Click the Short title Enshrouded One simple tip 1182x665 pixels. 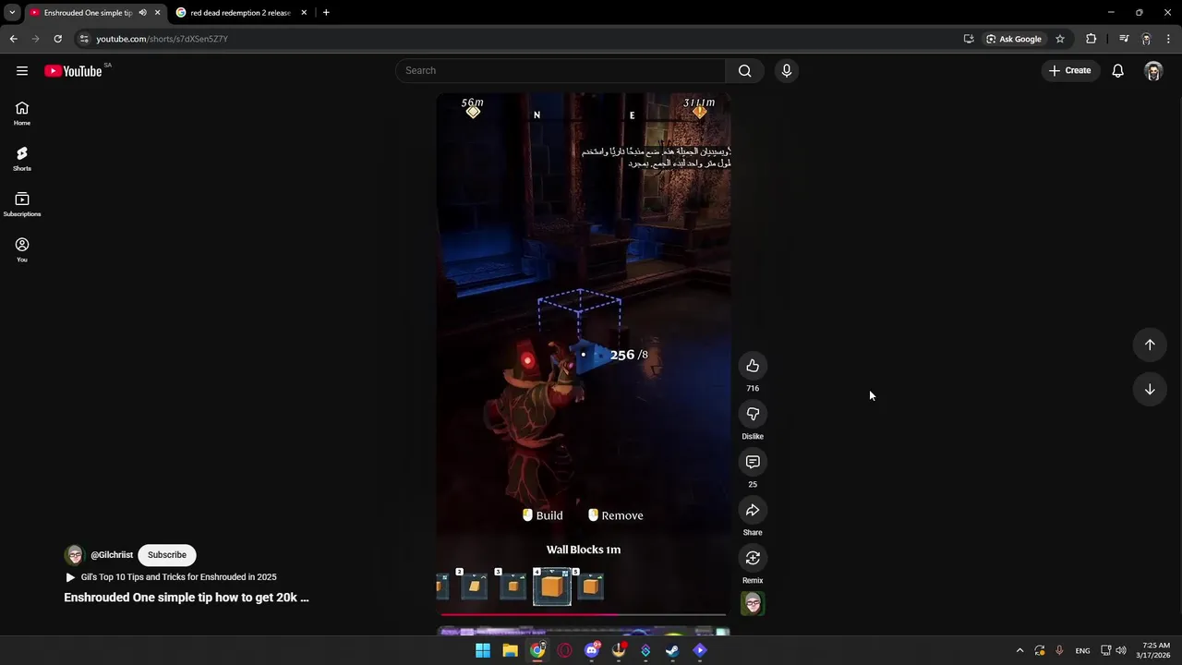click(187, 598)
